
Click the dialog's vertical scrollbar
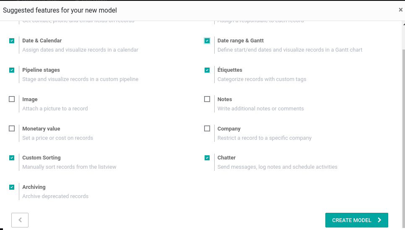coord(402,126)
